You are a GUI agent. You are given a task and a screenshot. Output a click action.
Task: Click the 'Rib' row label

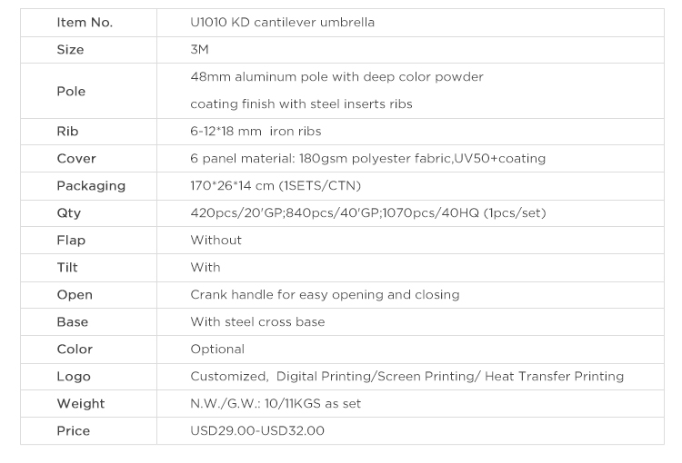coord(67,132)
